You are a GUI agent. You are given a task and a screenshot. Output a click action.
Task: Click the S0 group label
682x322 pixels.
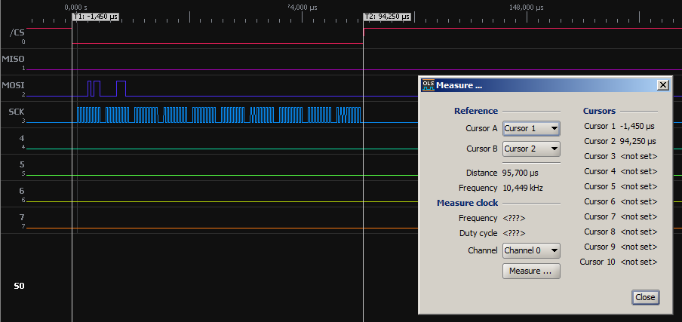(x=19, y=286)
